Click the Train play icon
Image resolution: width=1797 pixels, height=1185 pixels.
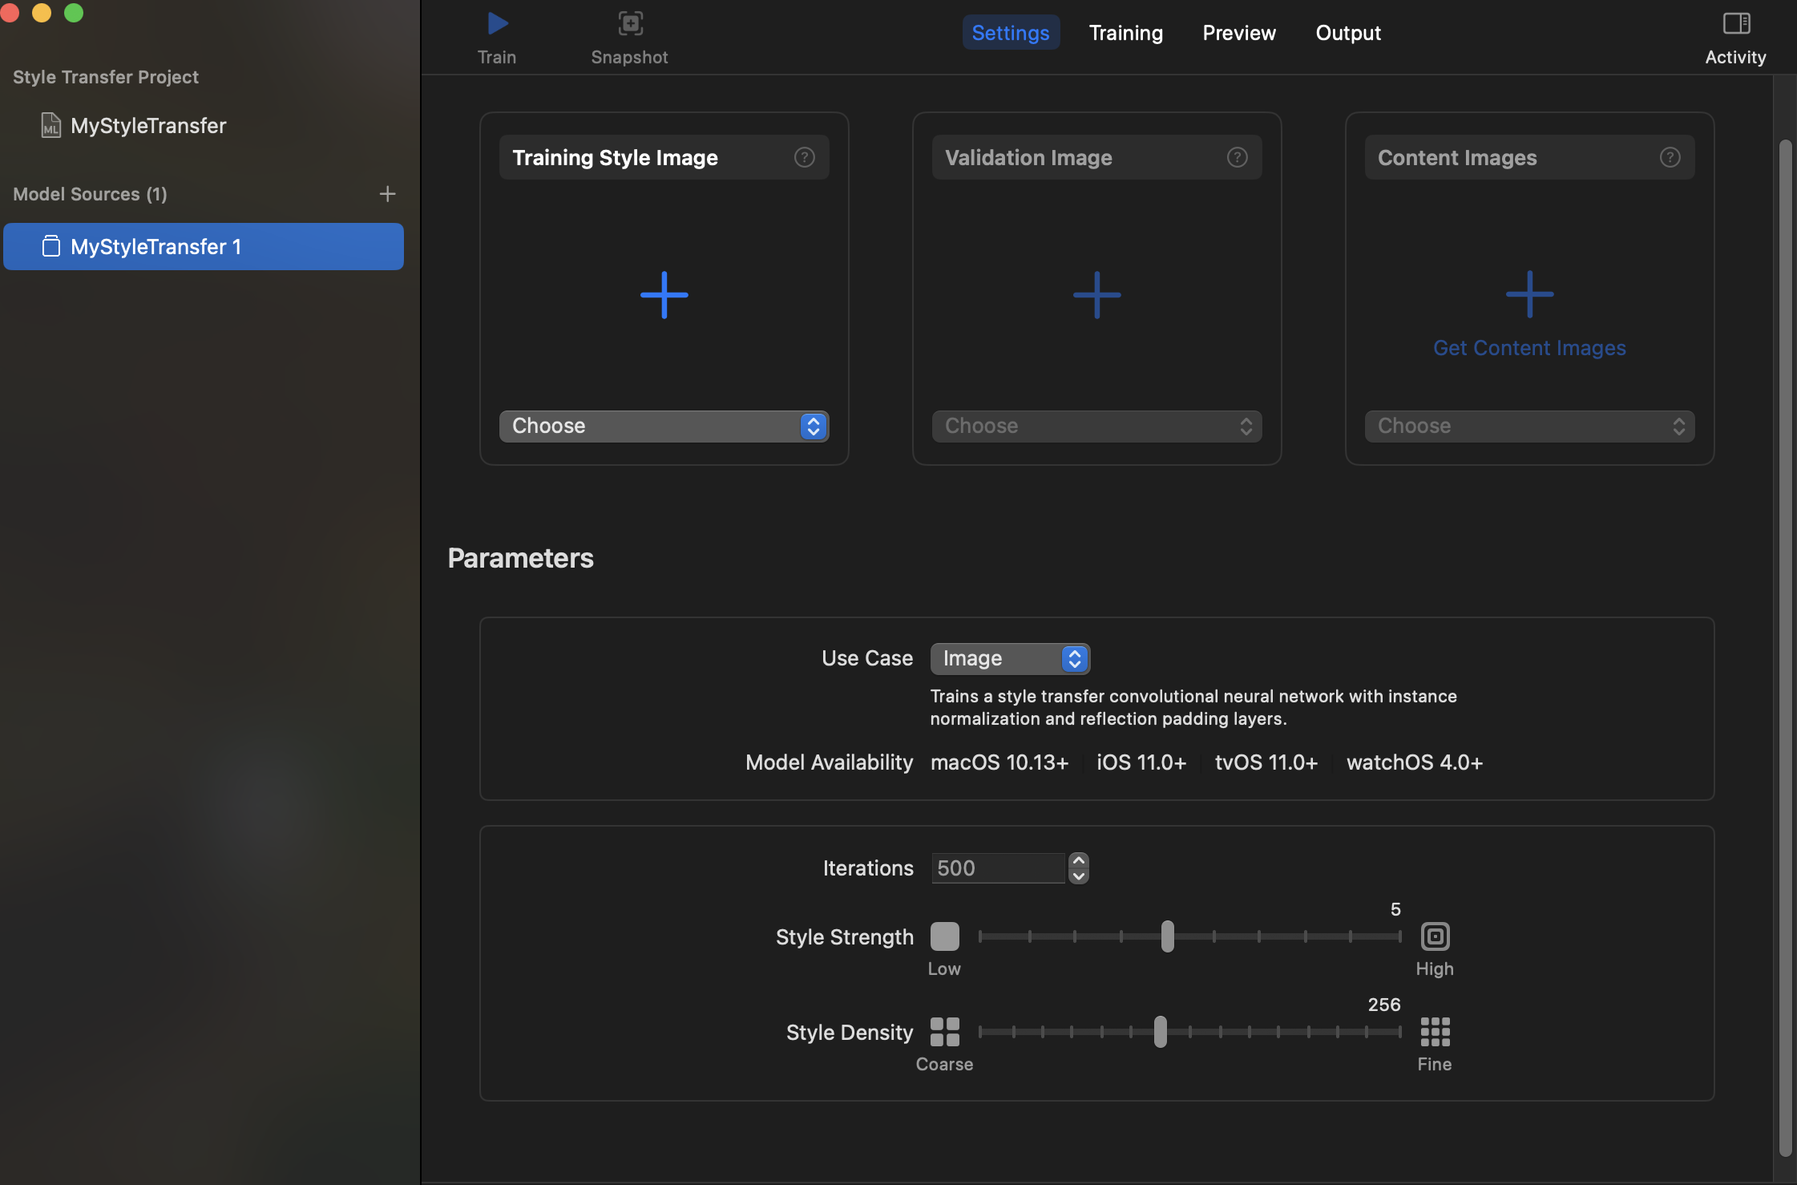point(497,24)
